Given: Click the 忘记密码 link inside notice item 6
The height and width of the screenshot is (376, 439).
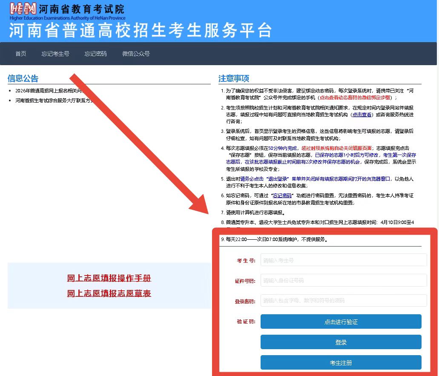Looking at the screenshot, I should [x=282, y=195].
